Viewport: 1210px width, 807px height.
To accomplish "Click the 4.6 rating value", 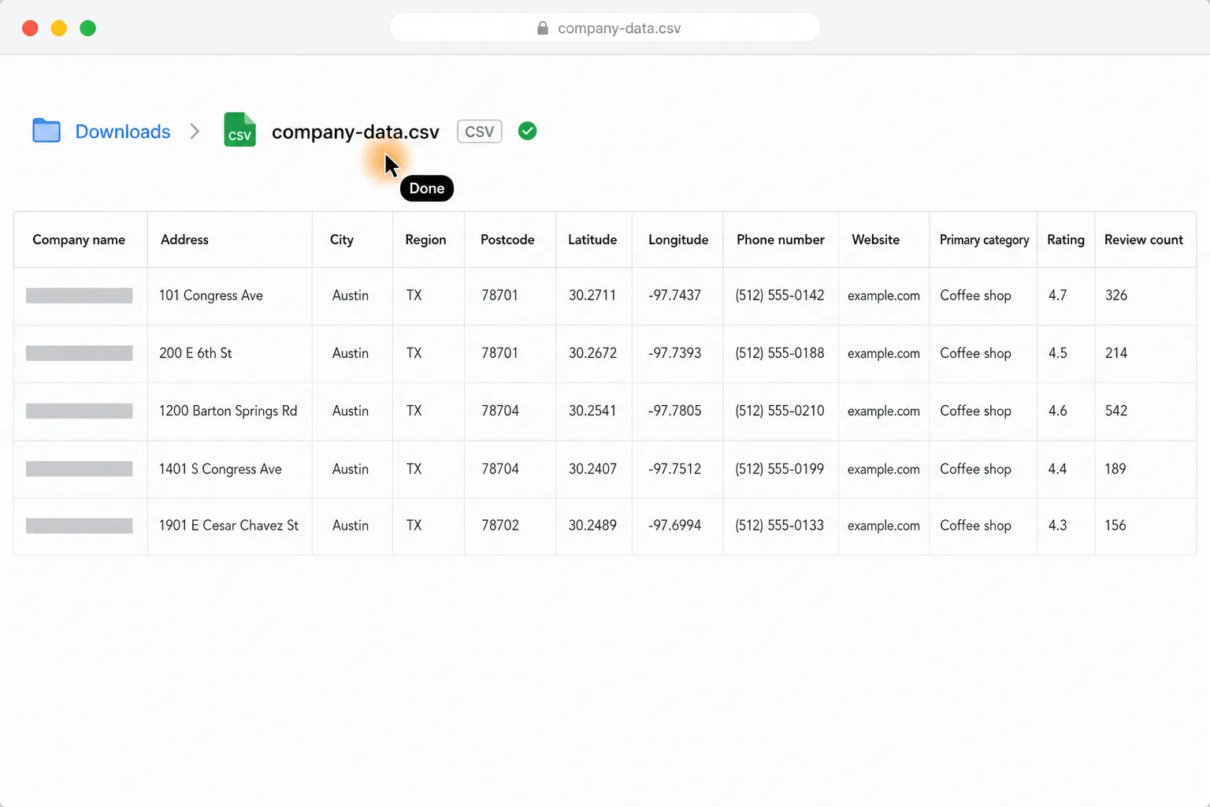I will click(1057, 411).
